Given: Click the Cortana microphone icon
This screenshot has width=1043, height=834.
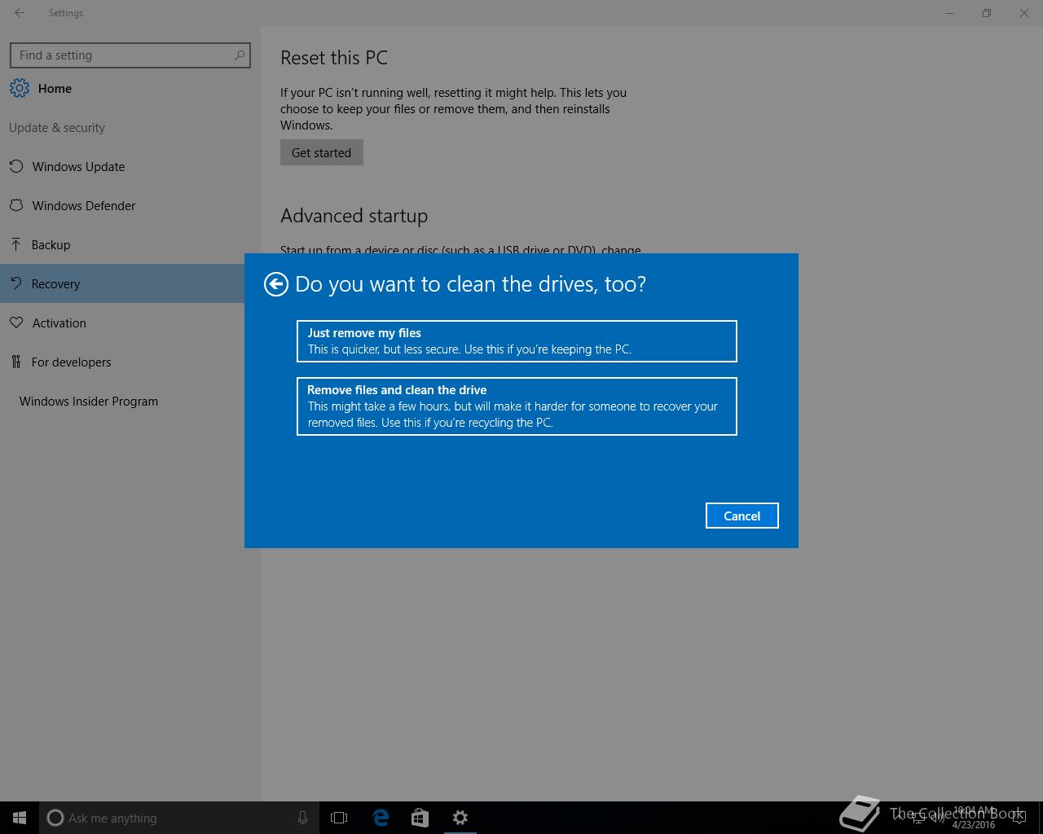Looking at the screenshot, I should [x=302, y=818].
